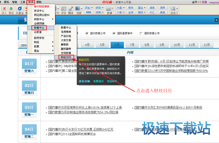Open 5月汇丰PMI终值调低至49.2 news link
Image resolution: width=219 pixels, height=143 pixels.
(x=168, y=108)
